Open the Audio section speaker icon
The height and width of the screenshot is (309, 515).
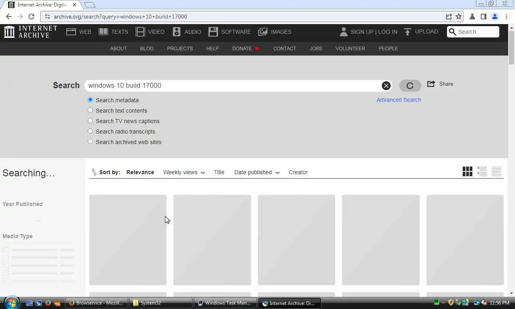(177, 32)
